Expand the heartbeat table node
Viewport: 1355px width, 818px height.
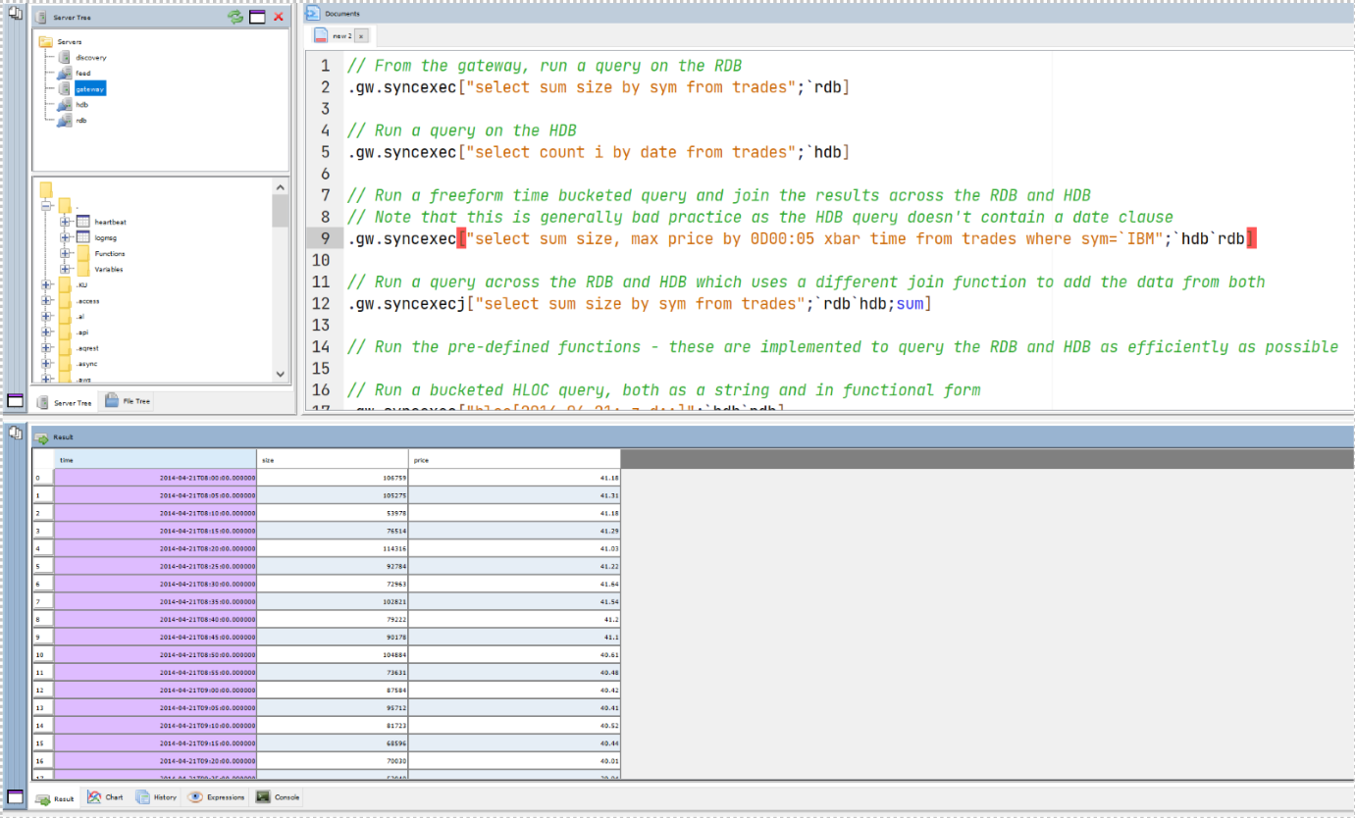point(65,223)
